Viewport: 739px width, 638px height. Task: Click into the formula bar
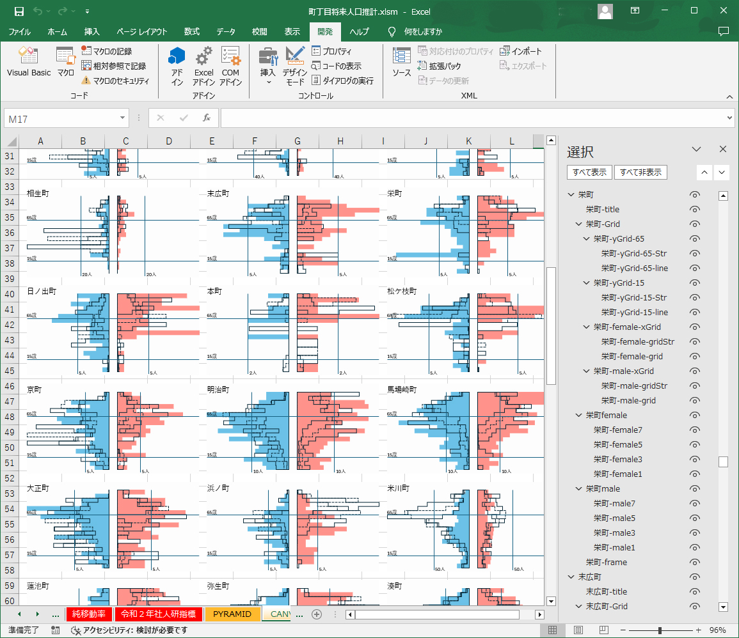pos(473,118)
